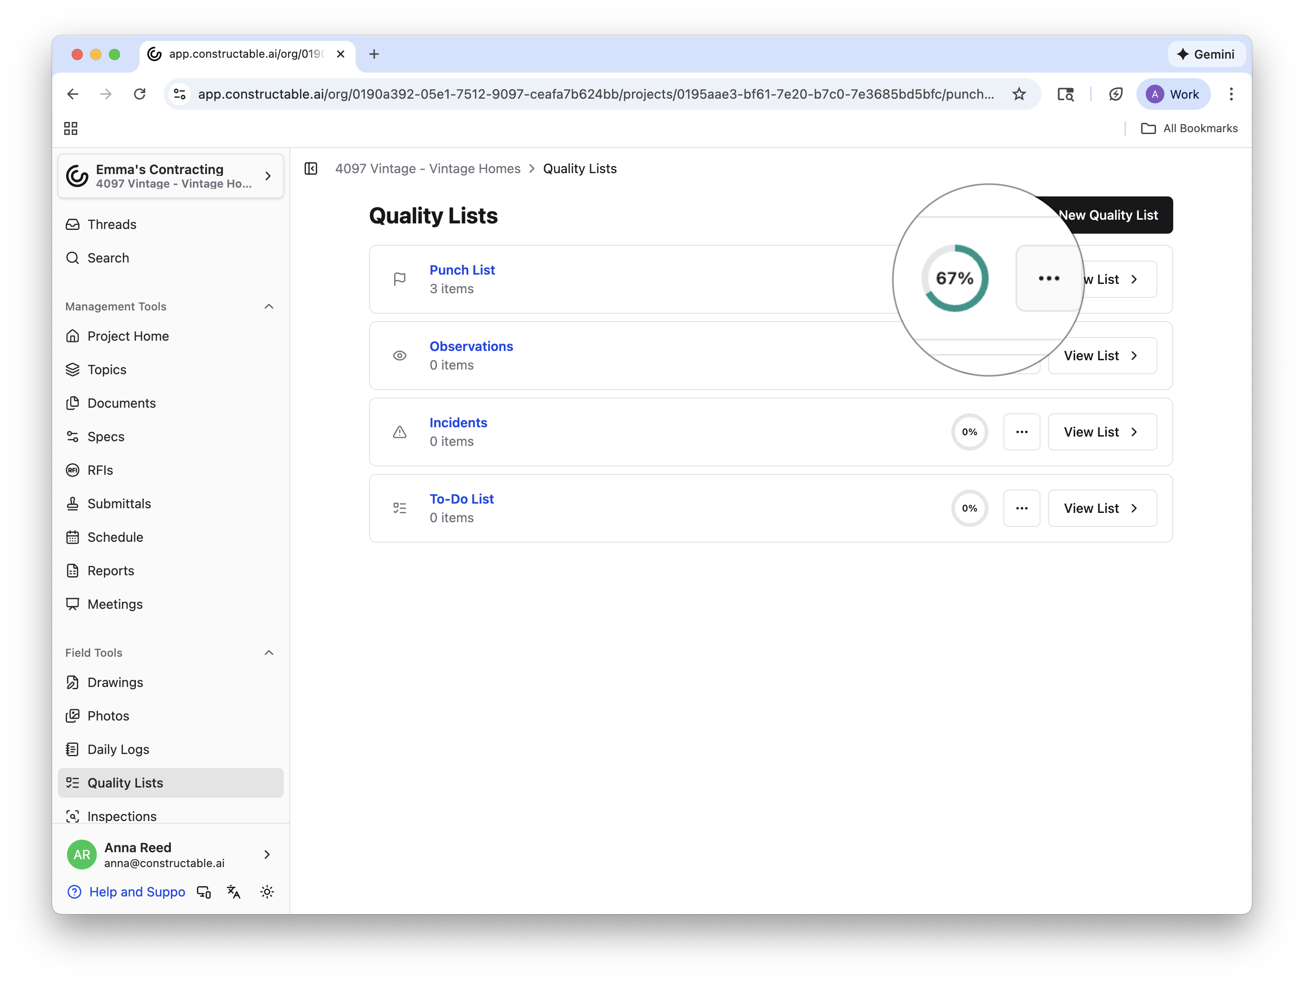This screenshot has height=983, width=1304.
Task: Open the Punch List link
Action: pos(462,270)
